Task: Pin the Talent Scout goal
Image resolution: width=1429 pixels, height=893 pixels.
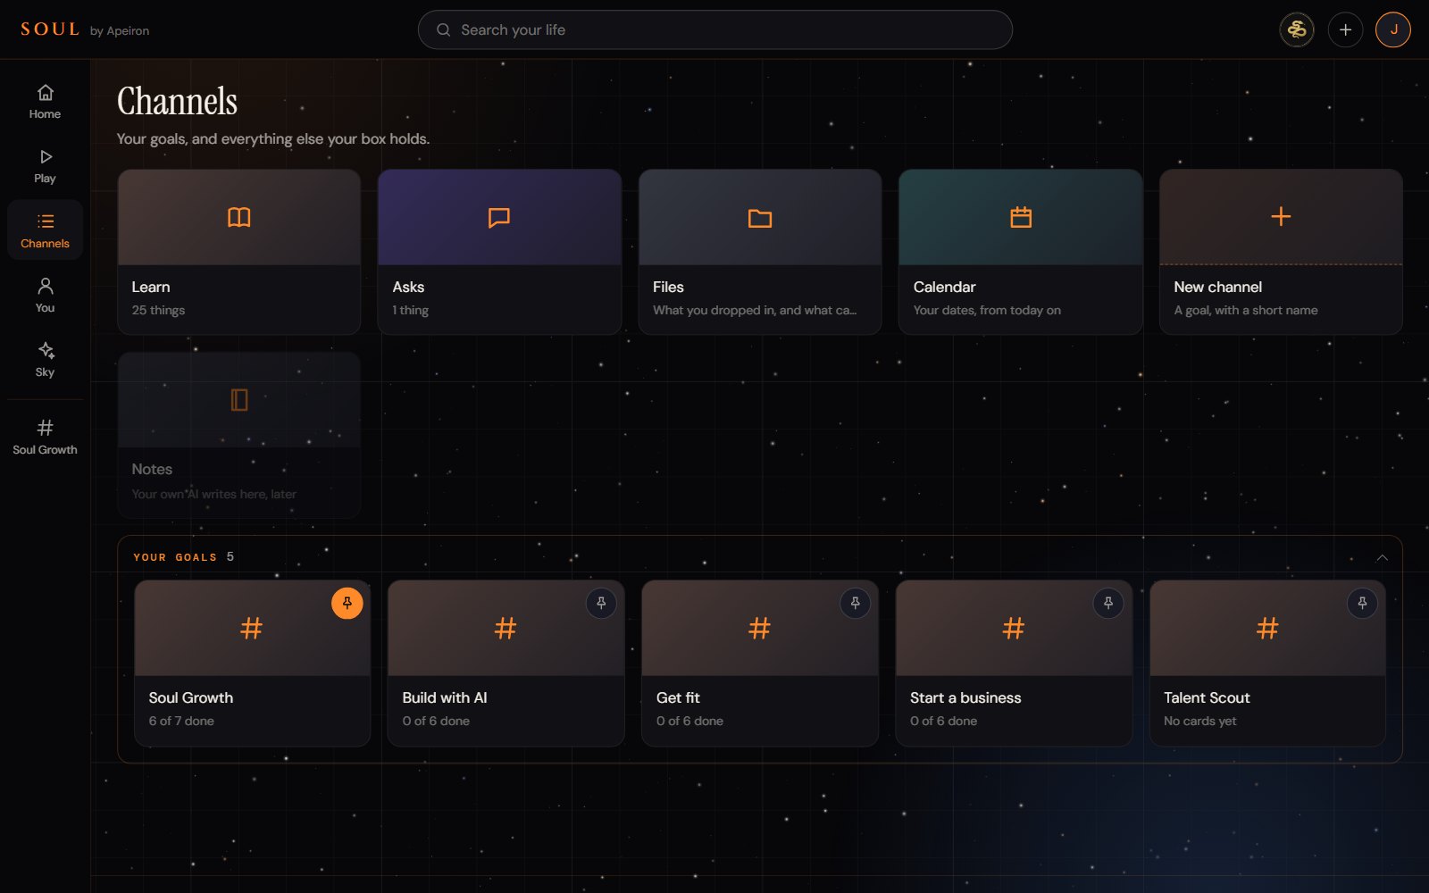Action: click(1362, 603)
